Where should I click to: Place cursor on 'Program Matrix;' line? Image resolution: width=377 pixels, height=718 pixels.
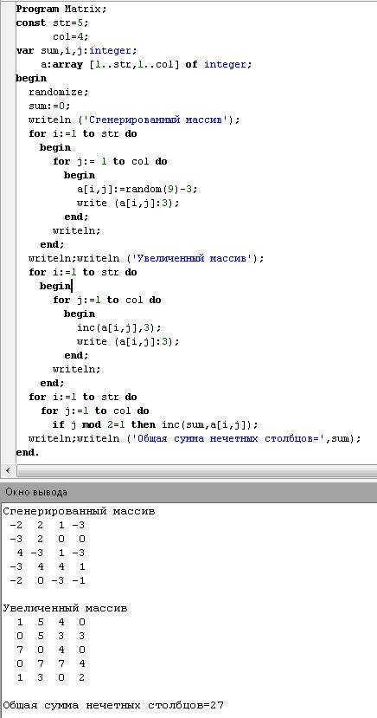pyautogui.click(x=61, y=9)
